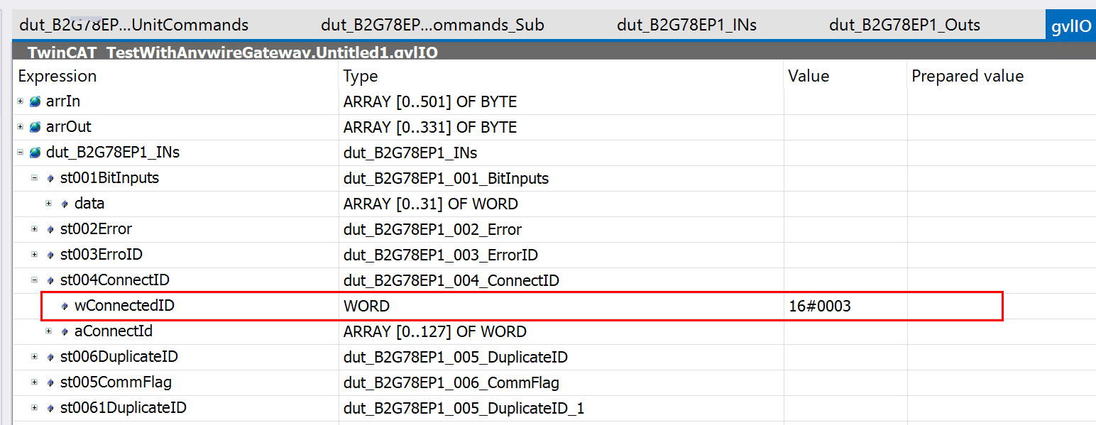Viewport: 1096px width, 425px height.
Task: Expand the st0061DuplicateID node
Action: pos(35,408)
